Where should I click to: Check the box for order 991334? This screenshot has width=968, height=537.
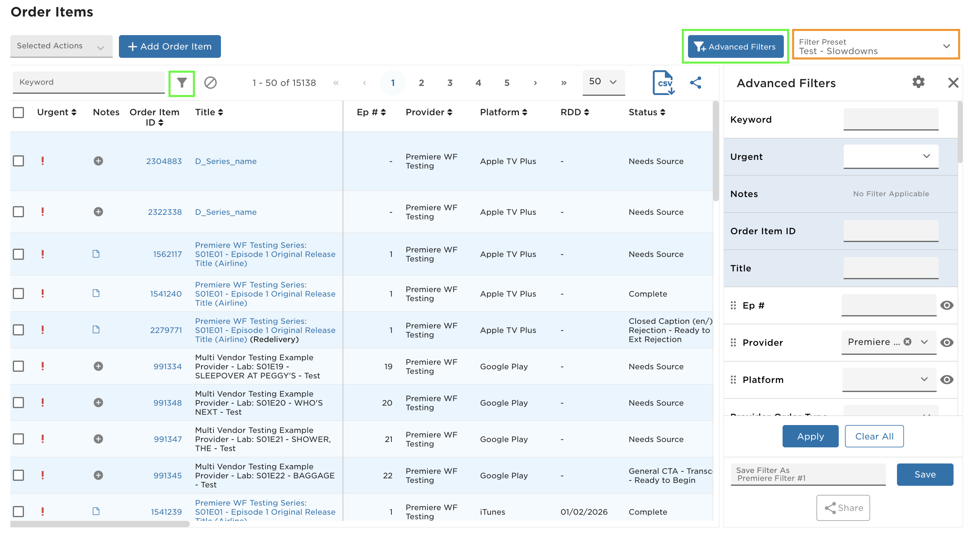(x=19, y=366)
